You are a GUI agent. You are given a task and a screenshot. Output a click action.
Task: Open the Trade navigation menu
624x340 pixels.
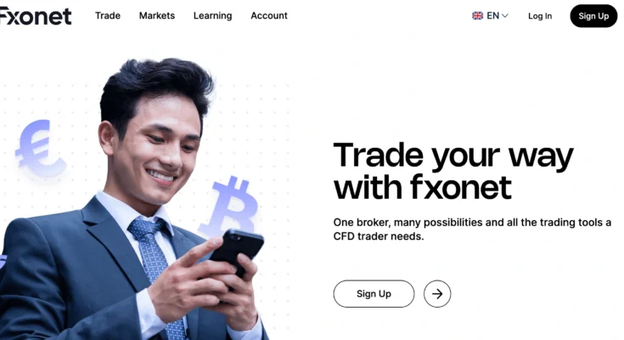point(108,15)
